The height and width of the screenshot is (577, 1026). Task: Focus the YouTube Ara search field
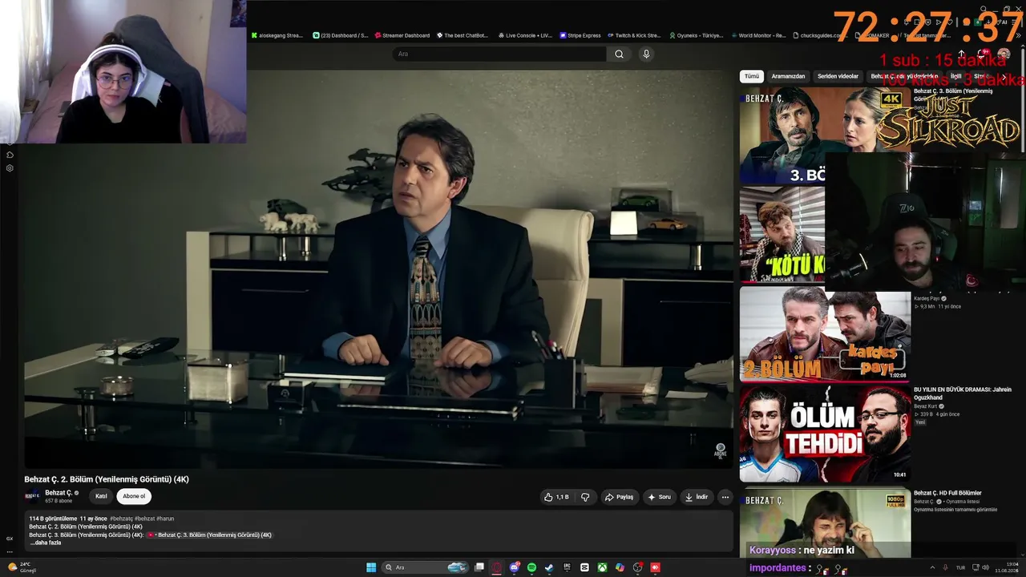[499, 54]
